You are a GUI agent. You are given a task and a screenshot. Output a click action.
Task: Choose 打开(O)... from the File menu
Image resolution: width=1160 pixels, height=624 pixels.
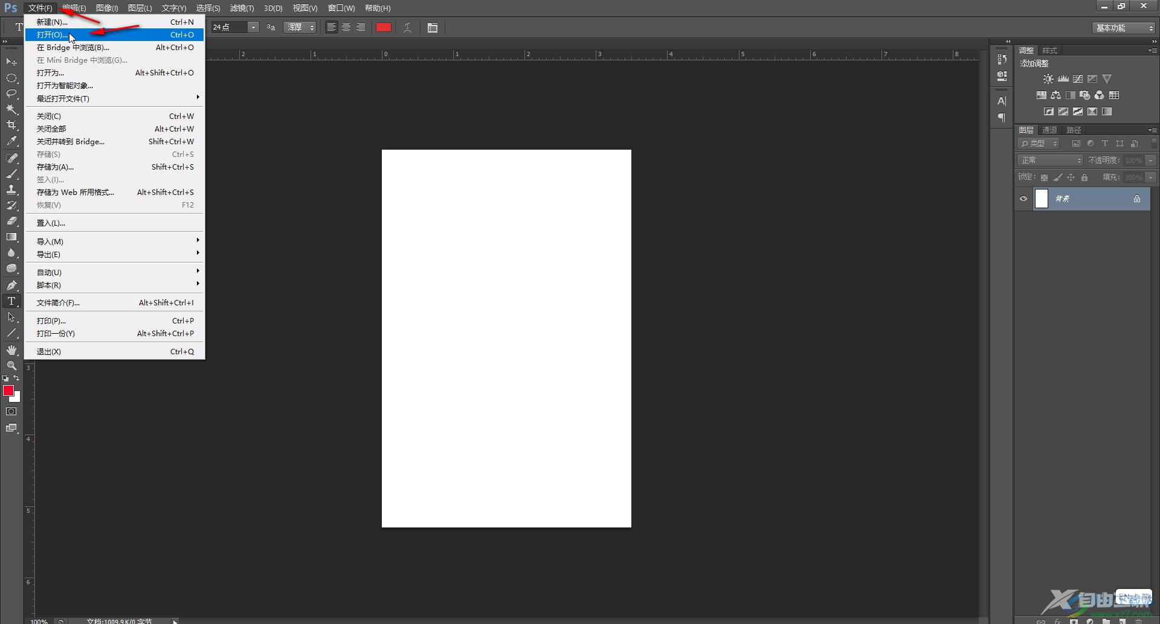115,34
